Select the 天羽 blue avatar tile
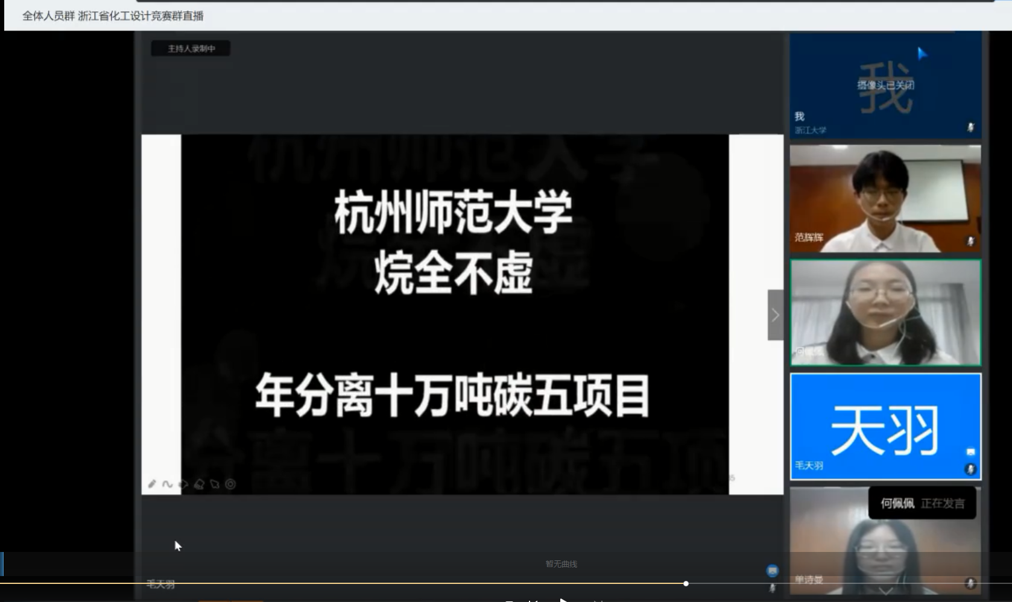Image resolution: width=1012 pixels, height=602 pixels. point(885,425)
